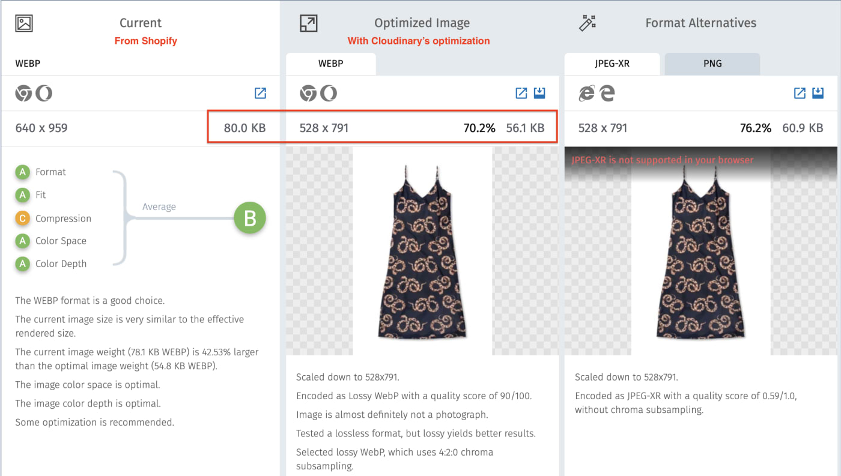The height and width of the screenshot is (476, 841).
Task: Click Opera browser icon in Current panel
Action: click(44, 93)
